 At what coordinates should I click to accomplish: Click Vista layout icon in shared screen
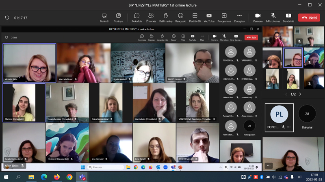click(183, 36)
